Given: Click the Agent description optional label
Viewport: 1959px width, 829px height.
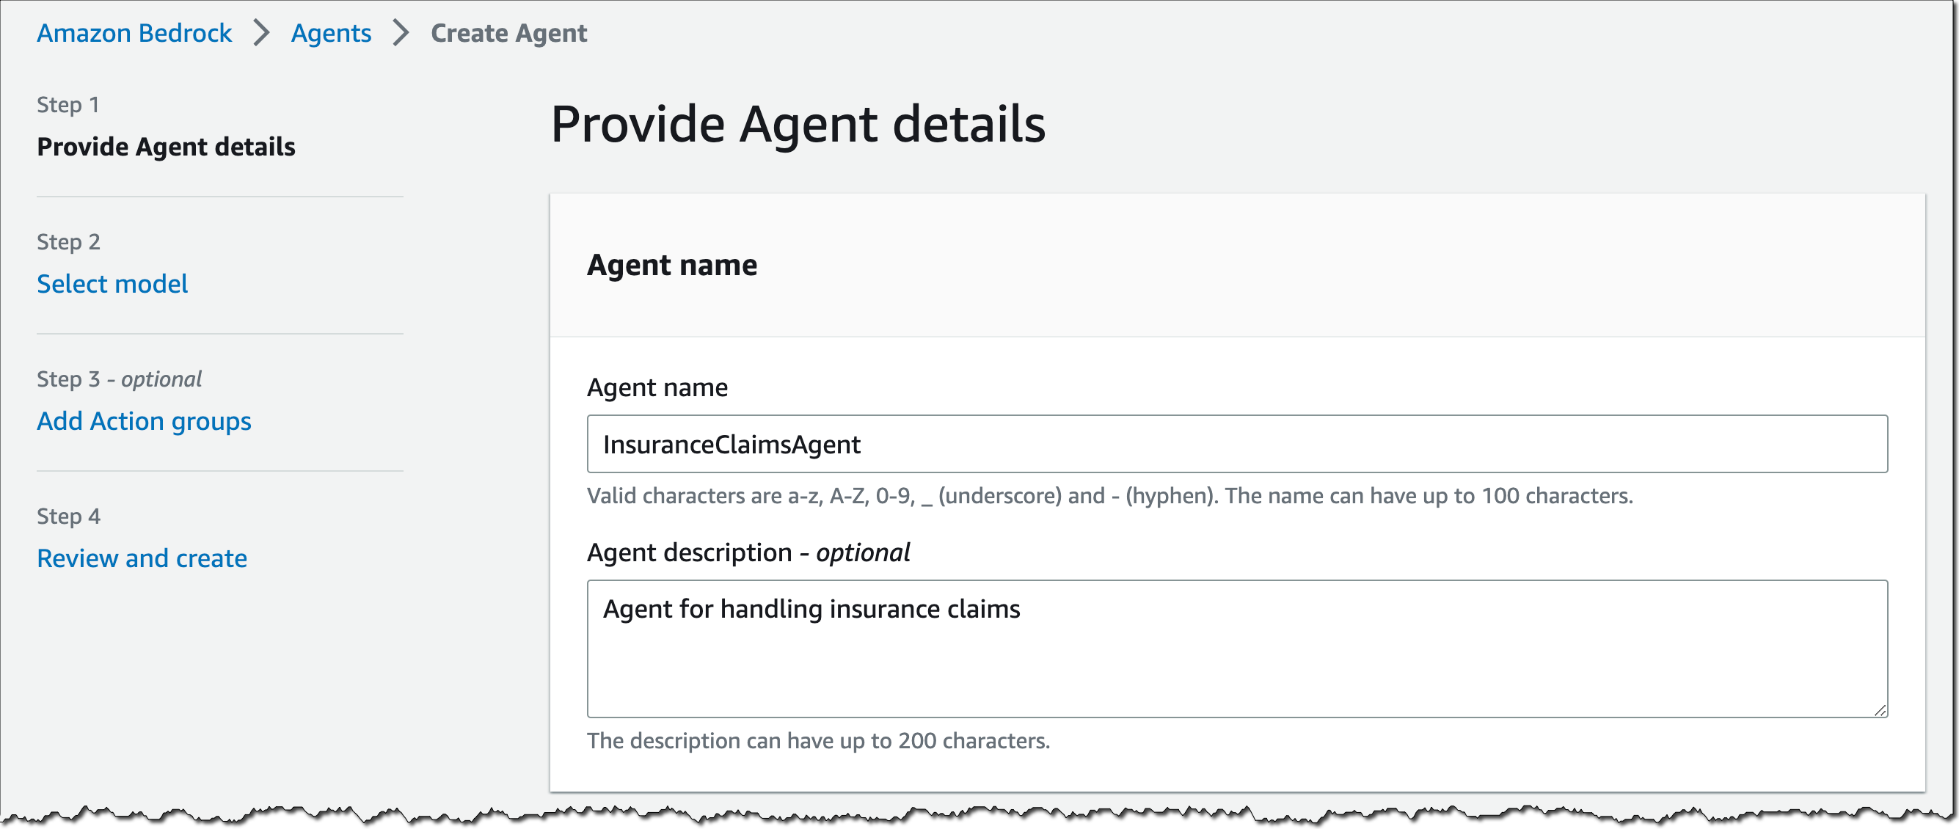Looking at the screenshot, I should [748, 552].
